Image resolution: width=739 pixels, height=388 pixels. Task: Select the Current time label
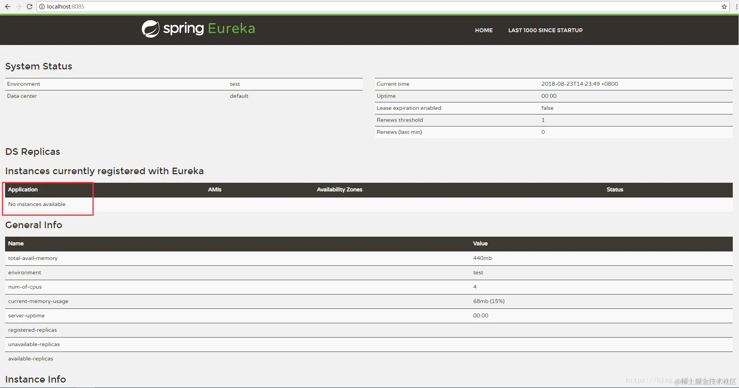click(x=393, y=84)
